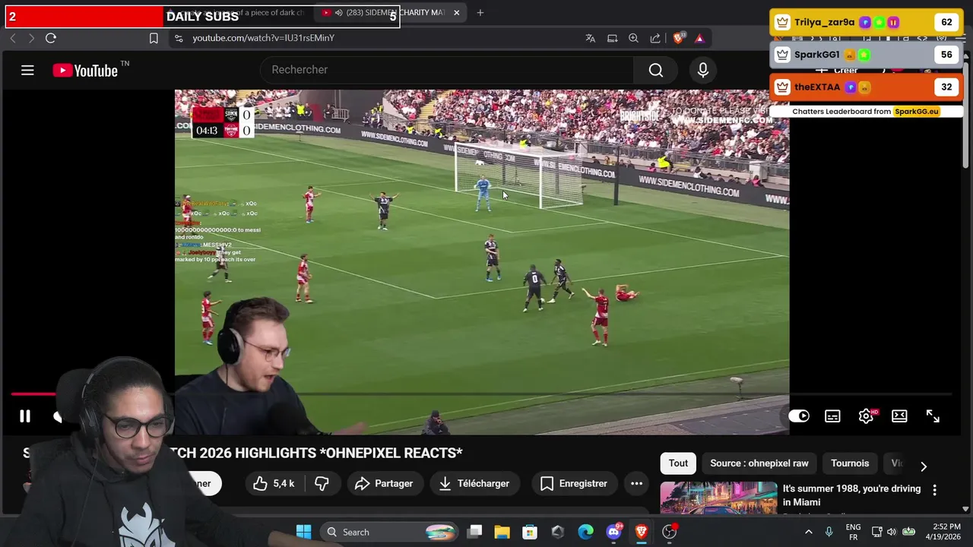973x547 pixels.
Task: Click the Partager share button
Action: 384,483
